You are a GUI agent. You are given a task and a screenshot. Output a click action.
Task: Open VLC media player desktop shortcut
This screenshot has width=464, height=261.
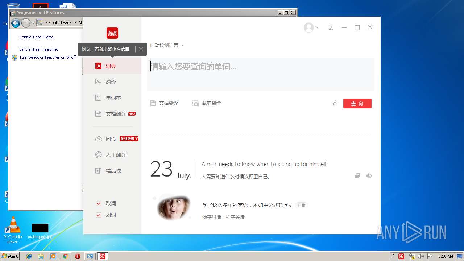tap(13, 229)
